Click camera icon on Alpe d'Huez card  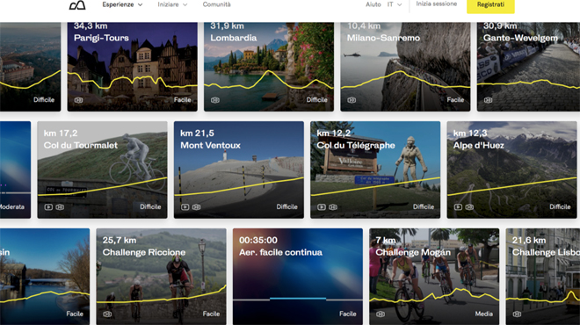(469, 207)
